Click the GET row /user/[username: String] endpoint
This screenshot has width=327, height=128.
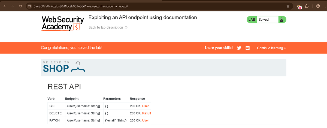(x=83, y=106)
